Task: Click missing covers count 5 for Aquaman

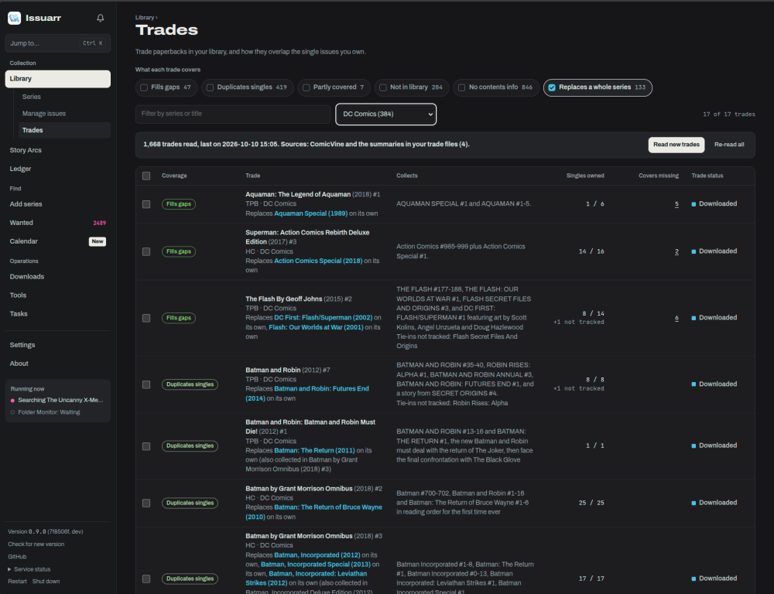Action: click(676, 204)
